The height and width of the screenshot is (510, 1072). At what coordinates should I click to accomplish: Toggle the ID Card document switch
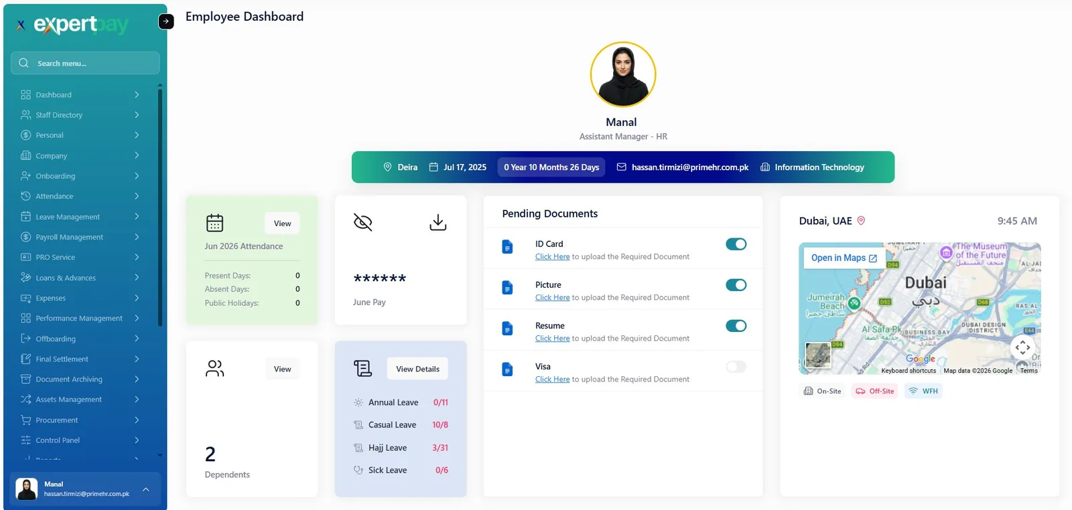(x=736, y=244)
